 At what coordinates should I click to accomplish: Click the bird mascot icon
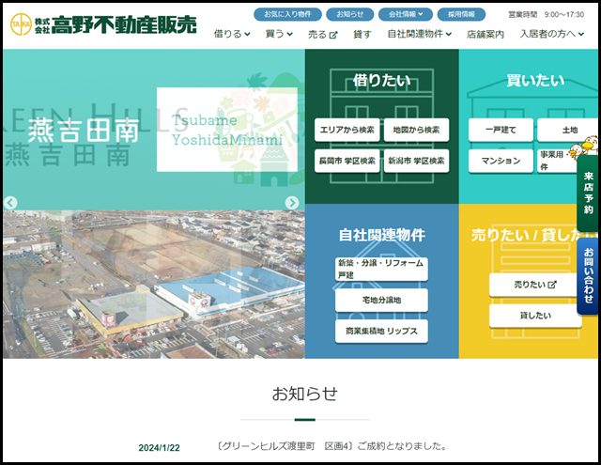[x=583, y=146]
